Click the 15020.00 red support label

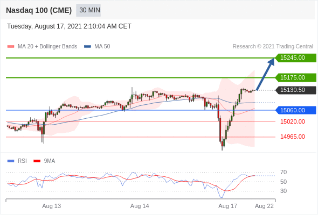click(x=293, y=121)
